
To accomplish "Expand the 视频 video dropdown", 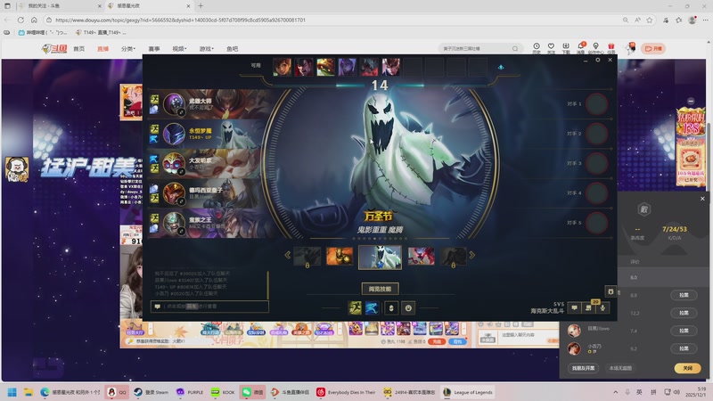I will pos(179,49).
